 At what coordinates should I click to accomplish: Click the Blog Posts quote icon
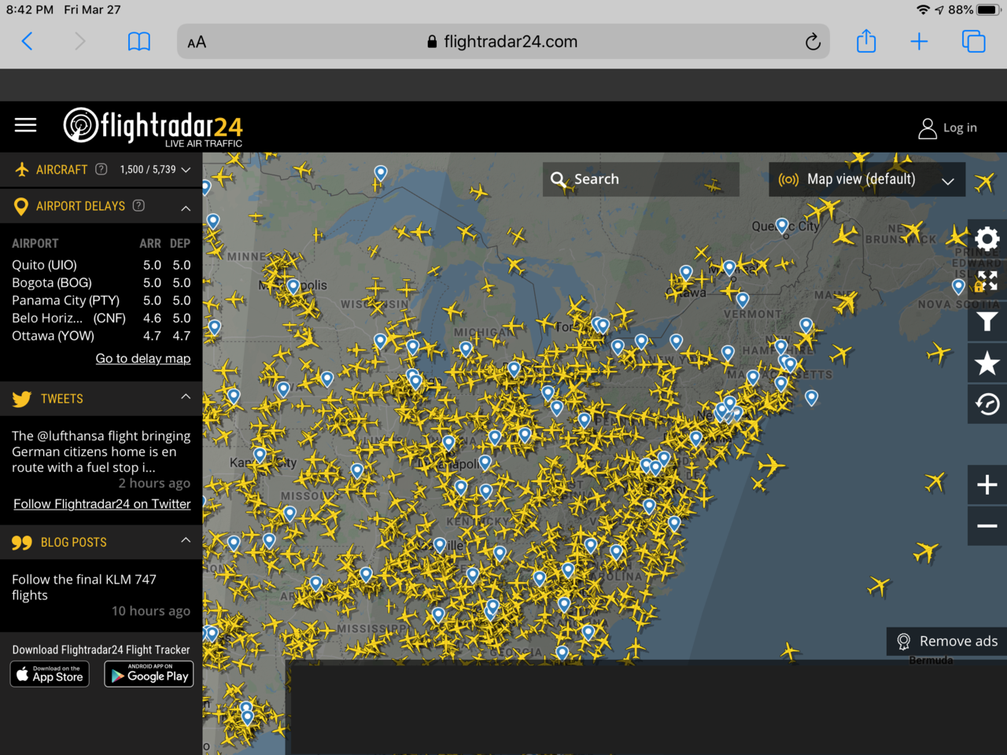22,543
